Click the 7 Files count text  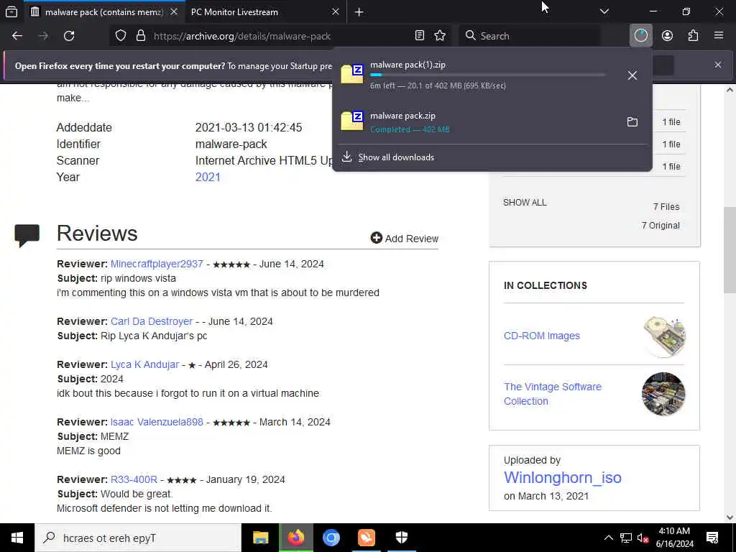[x=666, y=206]
